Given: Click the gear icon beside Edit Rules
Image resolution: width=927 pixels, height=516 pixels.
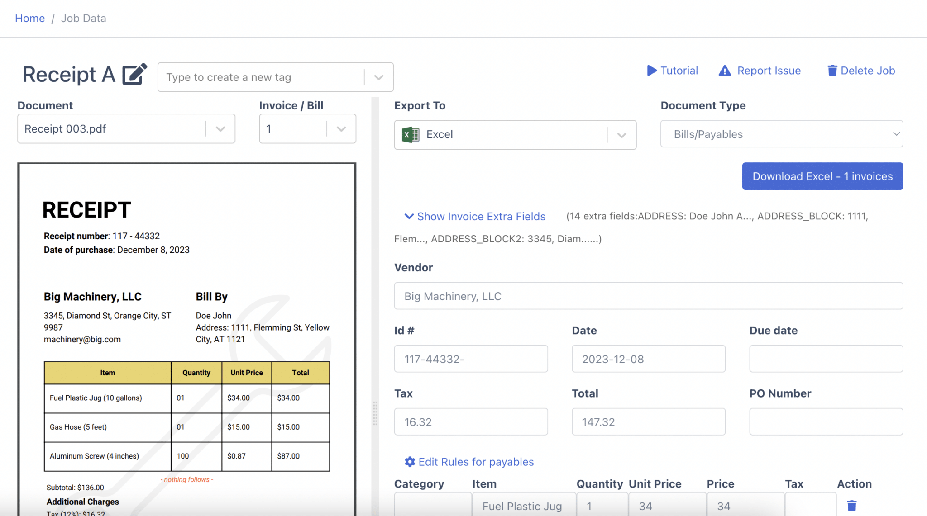Looking at the screenshot, I should click(409, 462).
